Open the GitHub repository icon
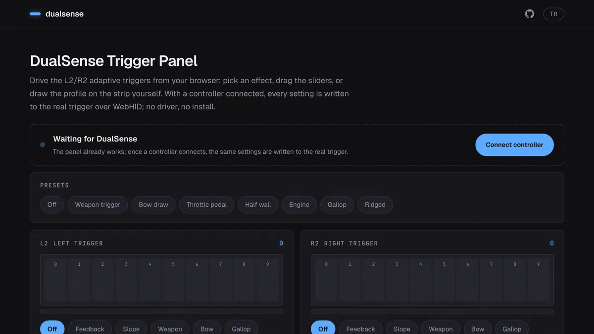Screen dimensions: 594x334 [x=530, y=14]
